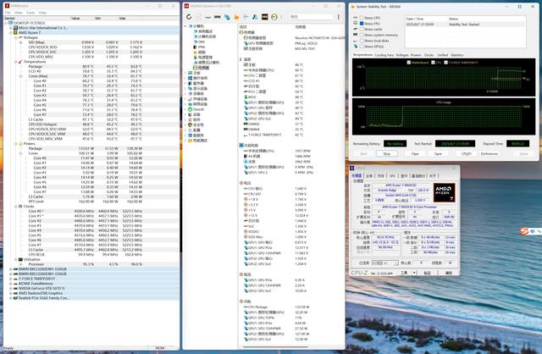
Task: Click the display devices icon in AIDA64 tree
Action: (190, 88)
